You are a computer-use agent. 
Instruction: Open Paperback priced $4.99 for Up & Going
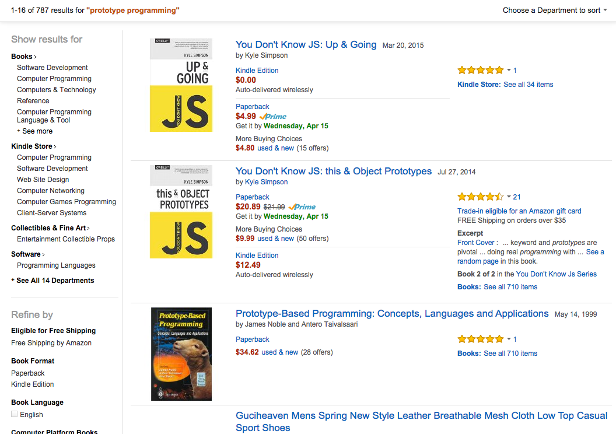(x=253, y=106)
